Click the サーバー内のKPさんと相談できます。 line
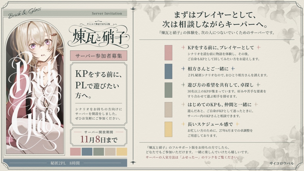Image resolution: width=304 pixels, height=171 pixels. pos(214,116)
